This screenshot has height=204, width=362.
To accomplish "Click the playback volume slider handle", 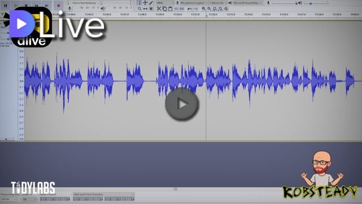I will [x=311, y=3].
